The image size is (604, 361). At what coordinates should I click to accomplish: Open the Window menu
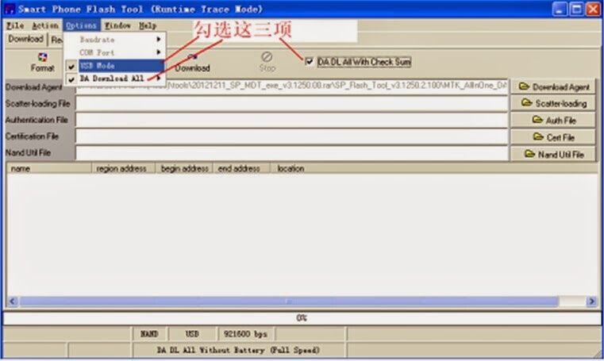(x=118, y=25)
